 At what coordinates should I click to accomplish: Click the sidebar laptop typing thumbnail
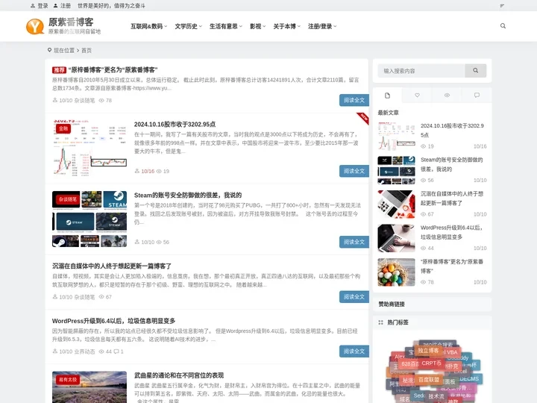396,238
